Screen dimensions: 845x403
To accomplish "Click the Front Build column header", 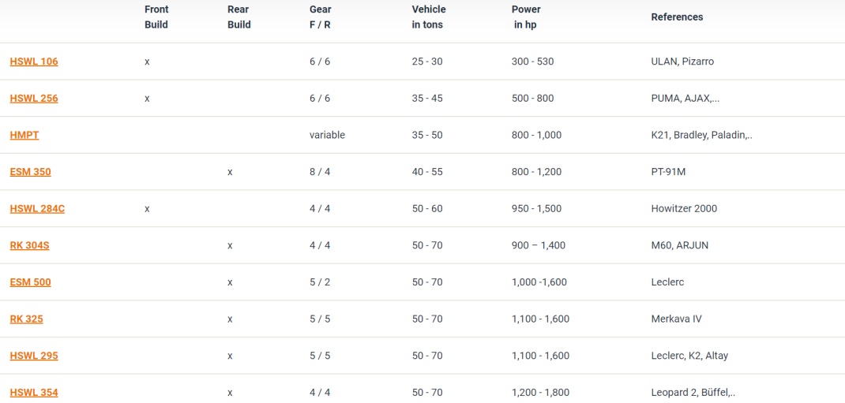I will click(x=156, y=17).
